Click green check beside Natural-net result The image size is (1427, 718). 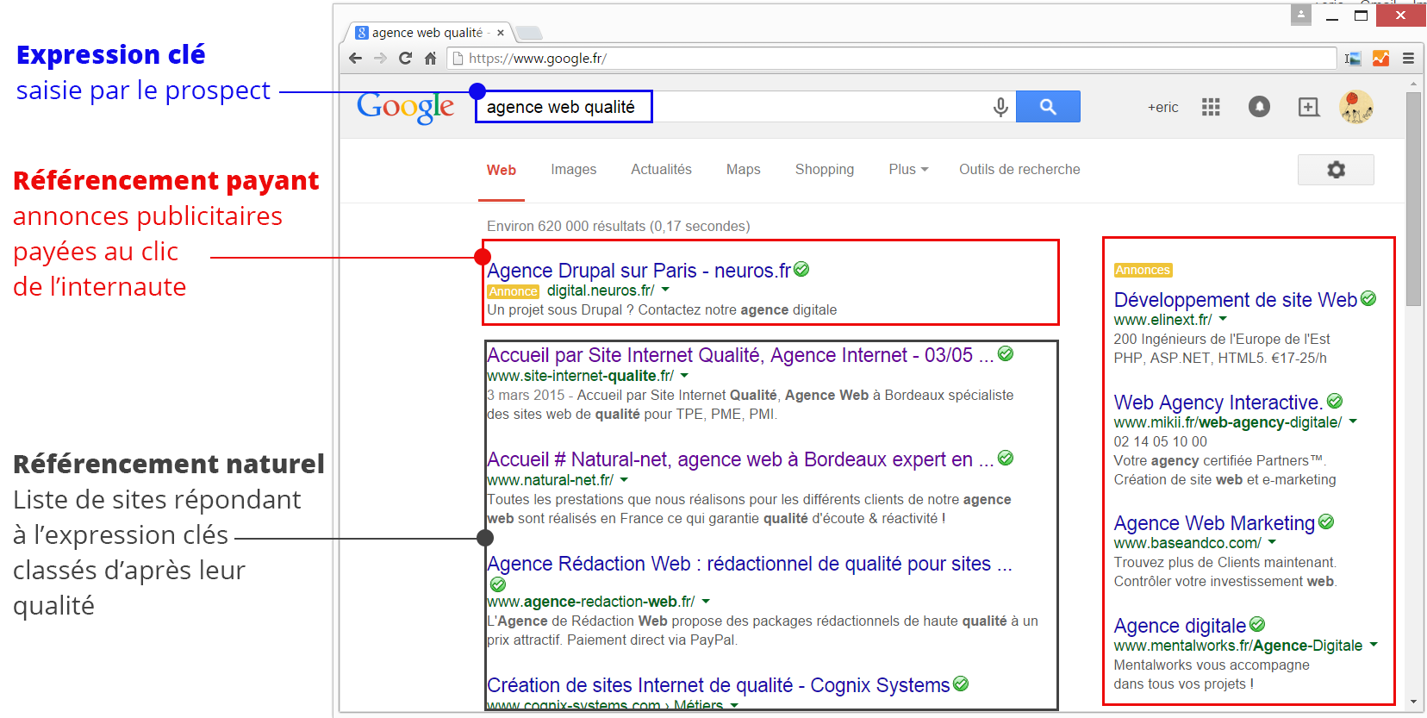point(1006,459)
